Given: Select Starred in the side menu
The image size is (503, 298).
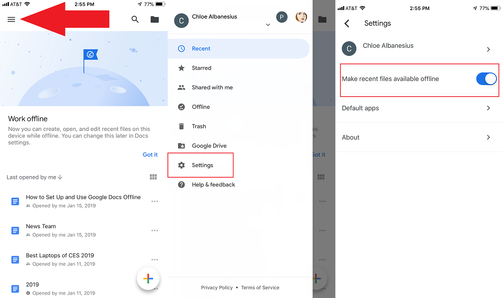Looking at the screenshot, I should pos(201,68).
